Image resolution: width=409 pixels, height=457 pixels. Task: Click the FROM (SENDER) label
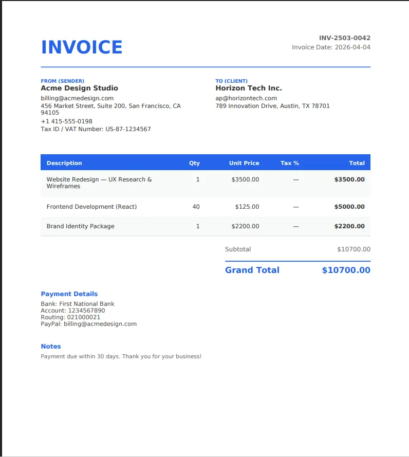click(x=62, y=81)
